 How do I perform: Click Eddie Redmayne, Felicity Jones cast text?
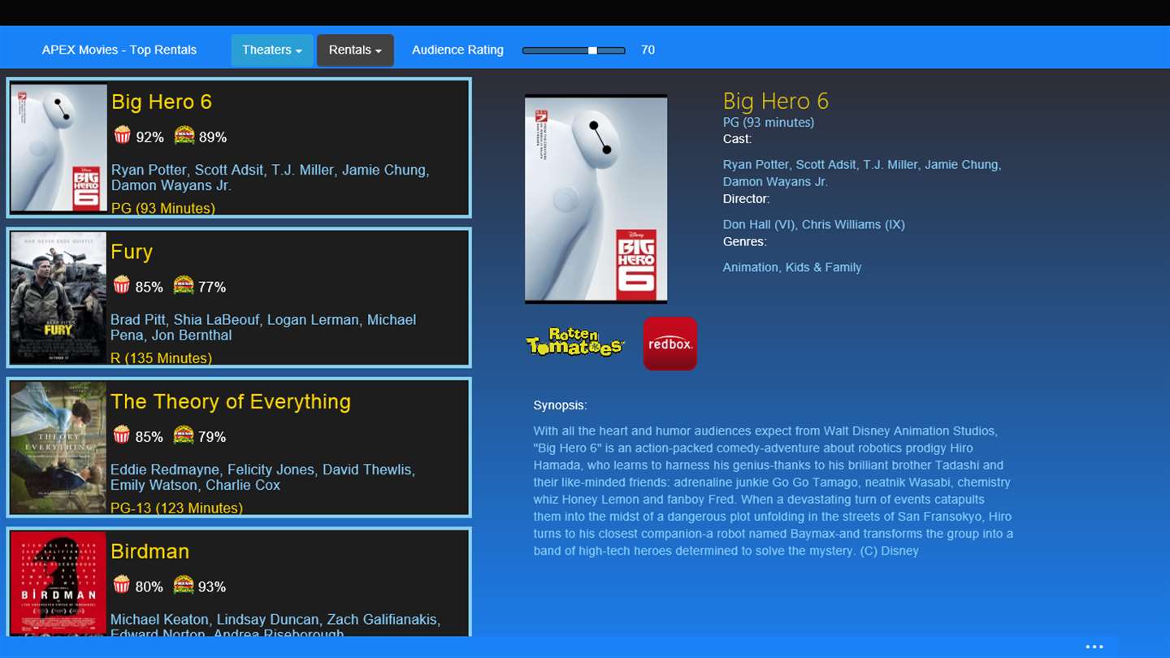tap(262, 477)
